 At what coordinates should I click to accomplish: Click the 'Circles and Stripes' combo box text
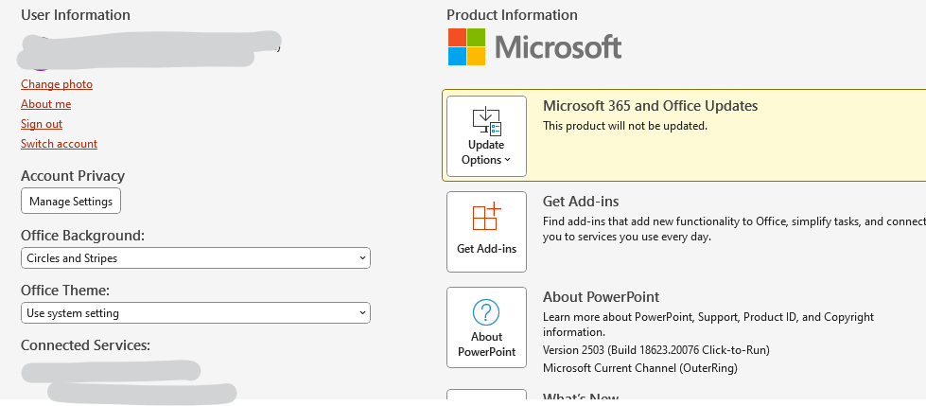(72, 257)
